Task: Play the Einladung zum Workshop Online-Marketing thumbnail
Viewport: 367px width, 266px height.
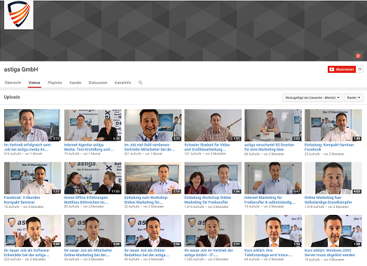Action: click(153, 178)
